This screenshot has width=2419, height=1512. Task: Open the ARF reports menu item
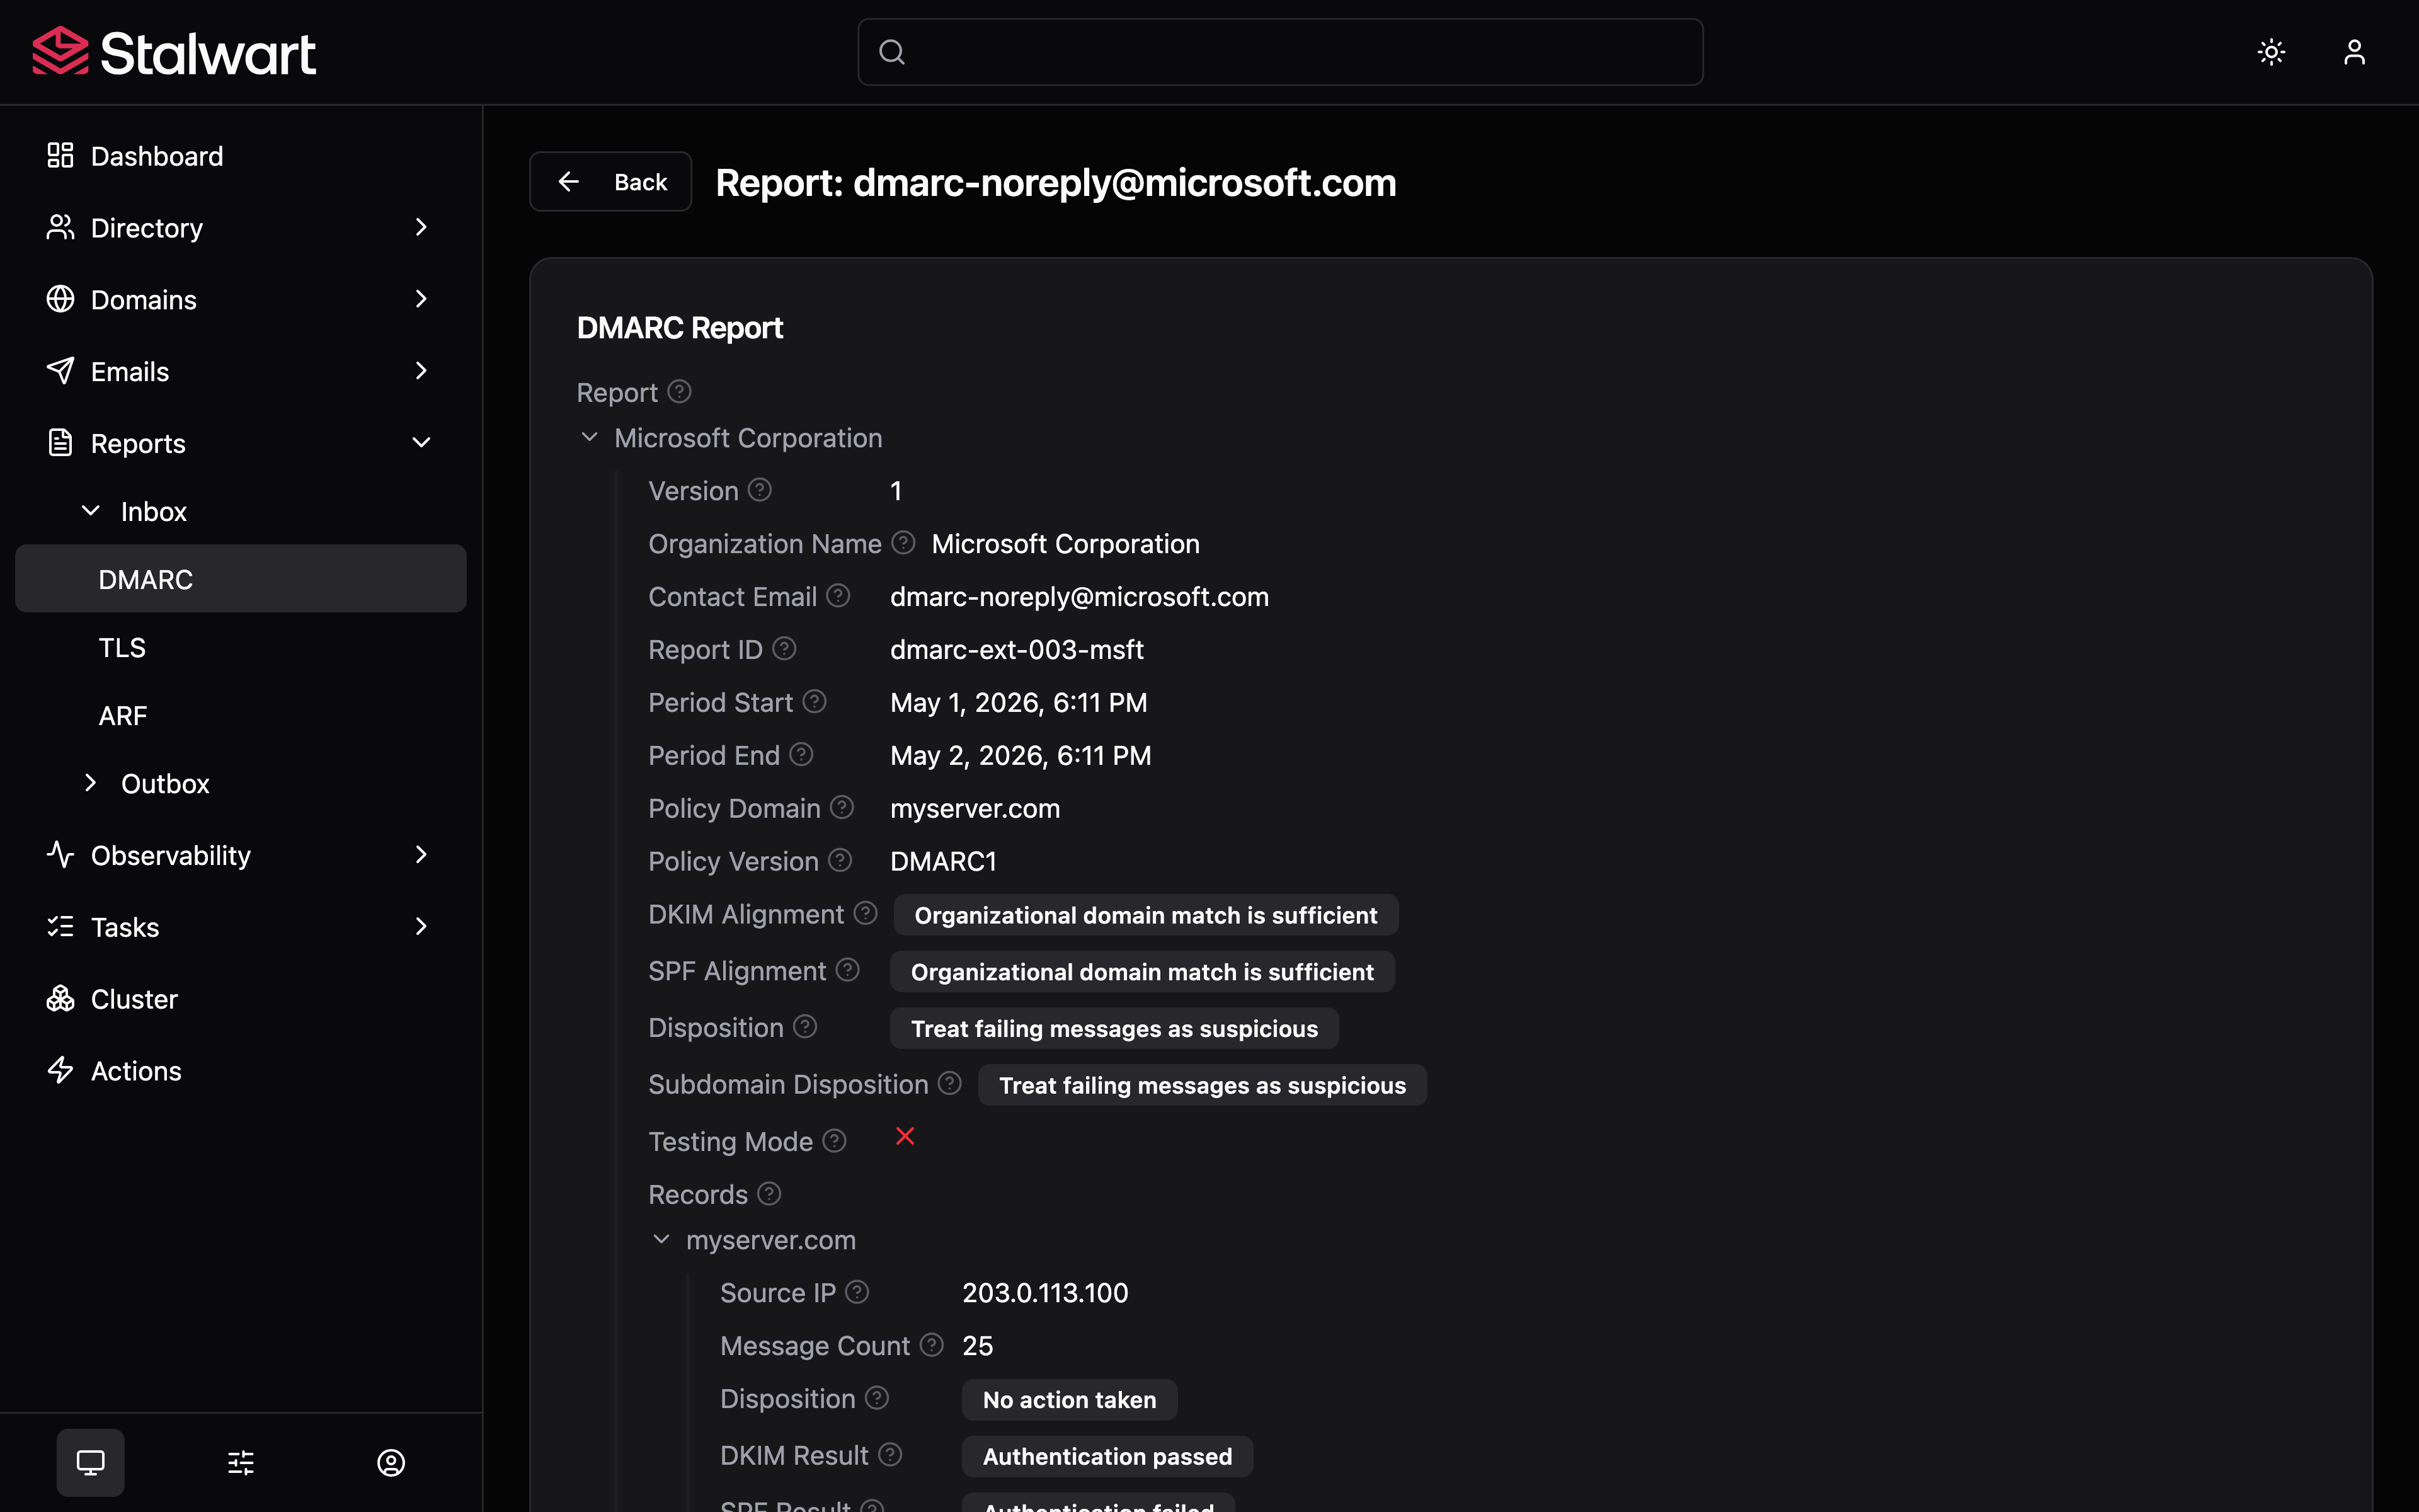click(x=241, y=715)
